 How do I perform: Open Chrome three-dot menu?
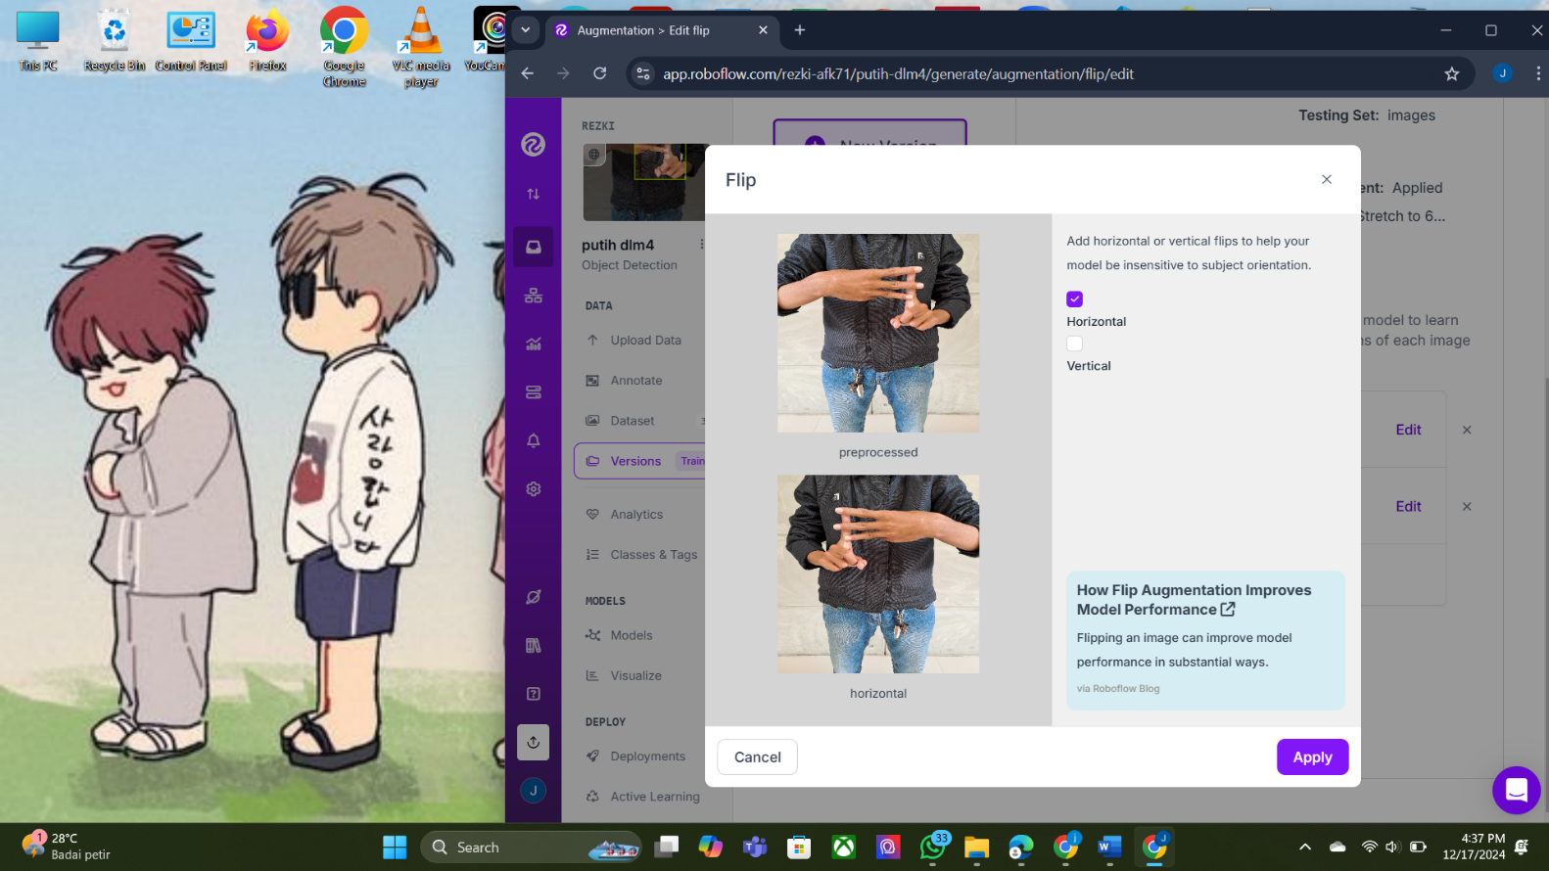pos(1537,73)
